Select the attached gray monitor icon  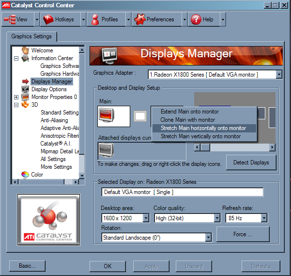(106, 150)
